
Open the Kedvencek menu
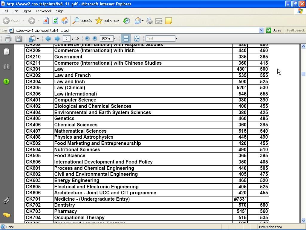pyautogui.click(x=44, y=11)
